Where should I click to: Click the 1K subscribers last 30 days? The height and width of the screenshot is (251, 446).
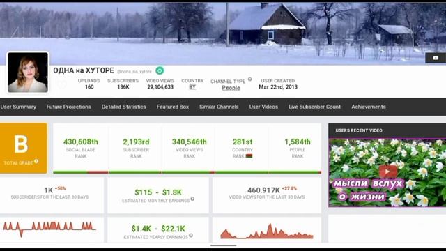click(x=49, y=190)
